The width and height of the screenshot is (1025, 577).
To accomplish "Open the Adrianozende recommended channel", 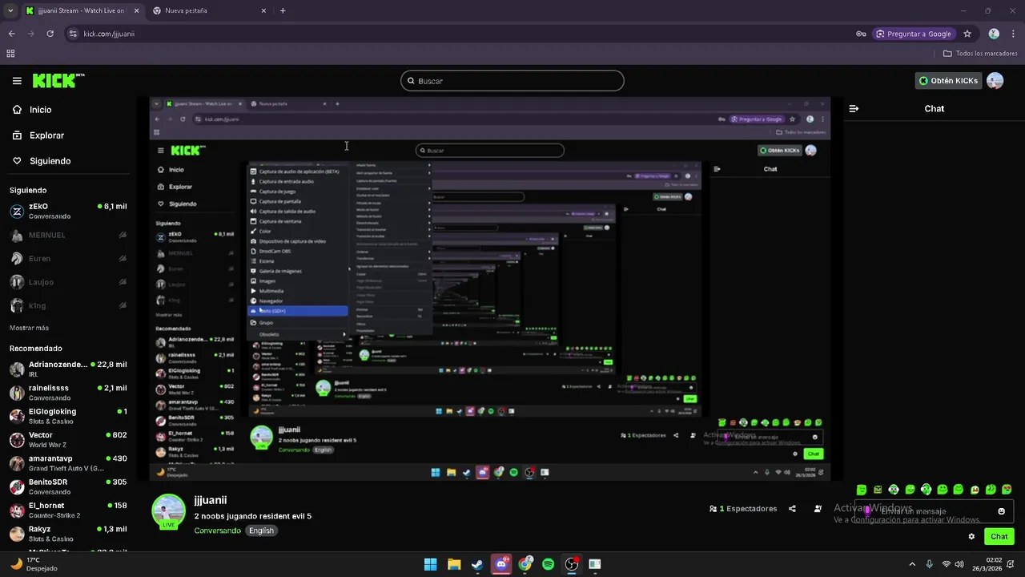I will pos(68,369).
